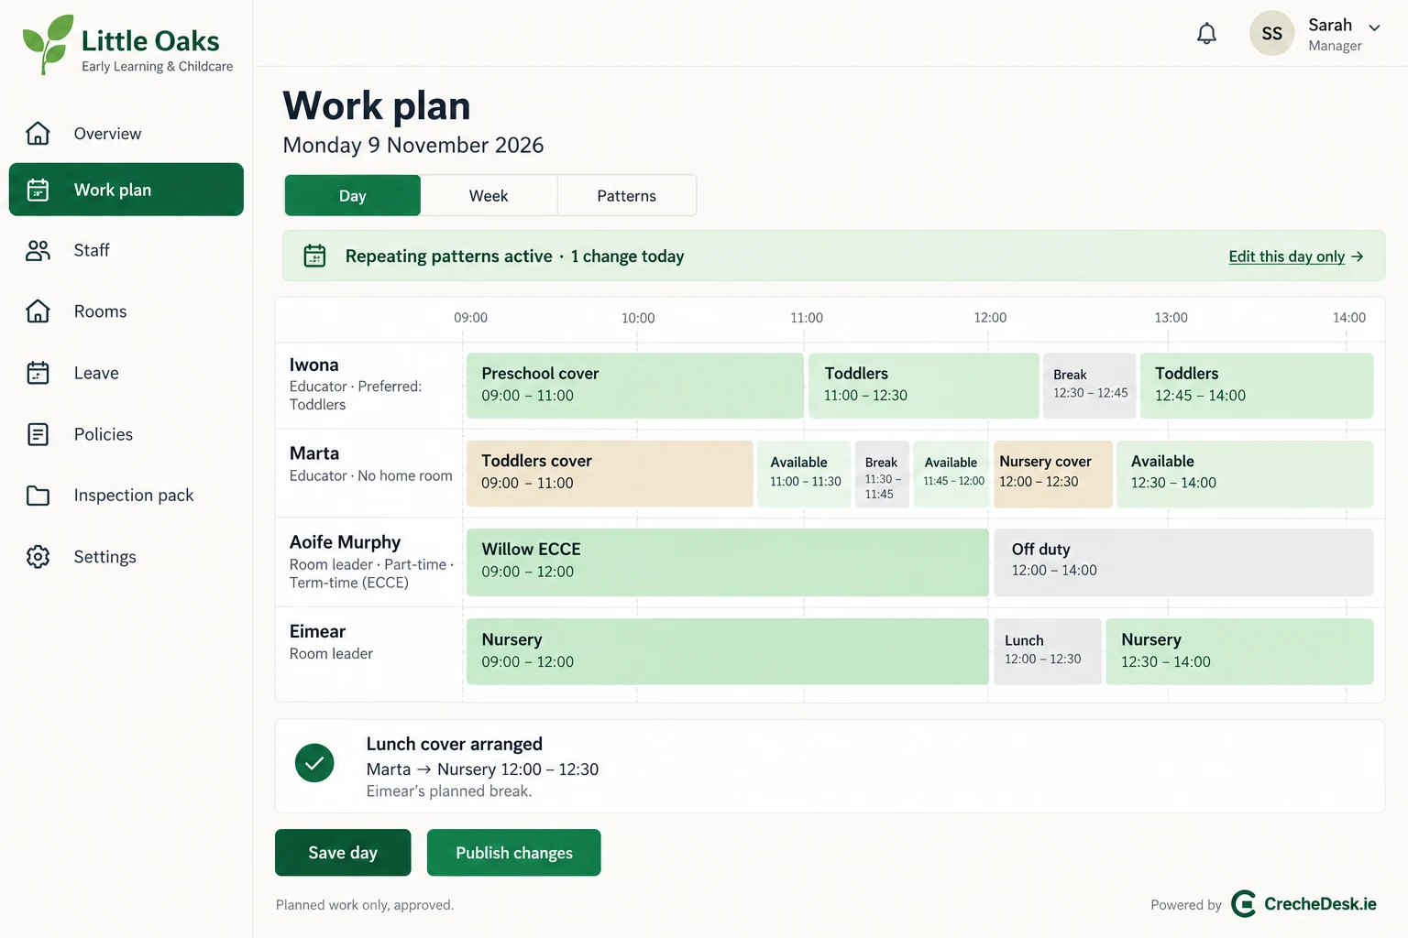The image size is (1408, 938).
Task: Select Eimear's Nursery 12:30–14:00 block
Action: pyautogui.click(x=1240, y=651)
